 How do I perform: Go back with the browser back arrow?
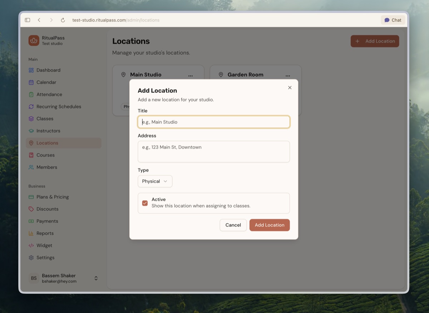coord(39,20)
